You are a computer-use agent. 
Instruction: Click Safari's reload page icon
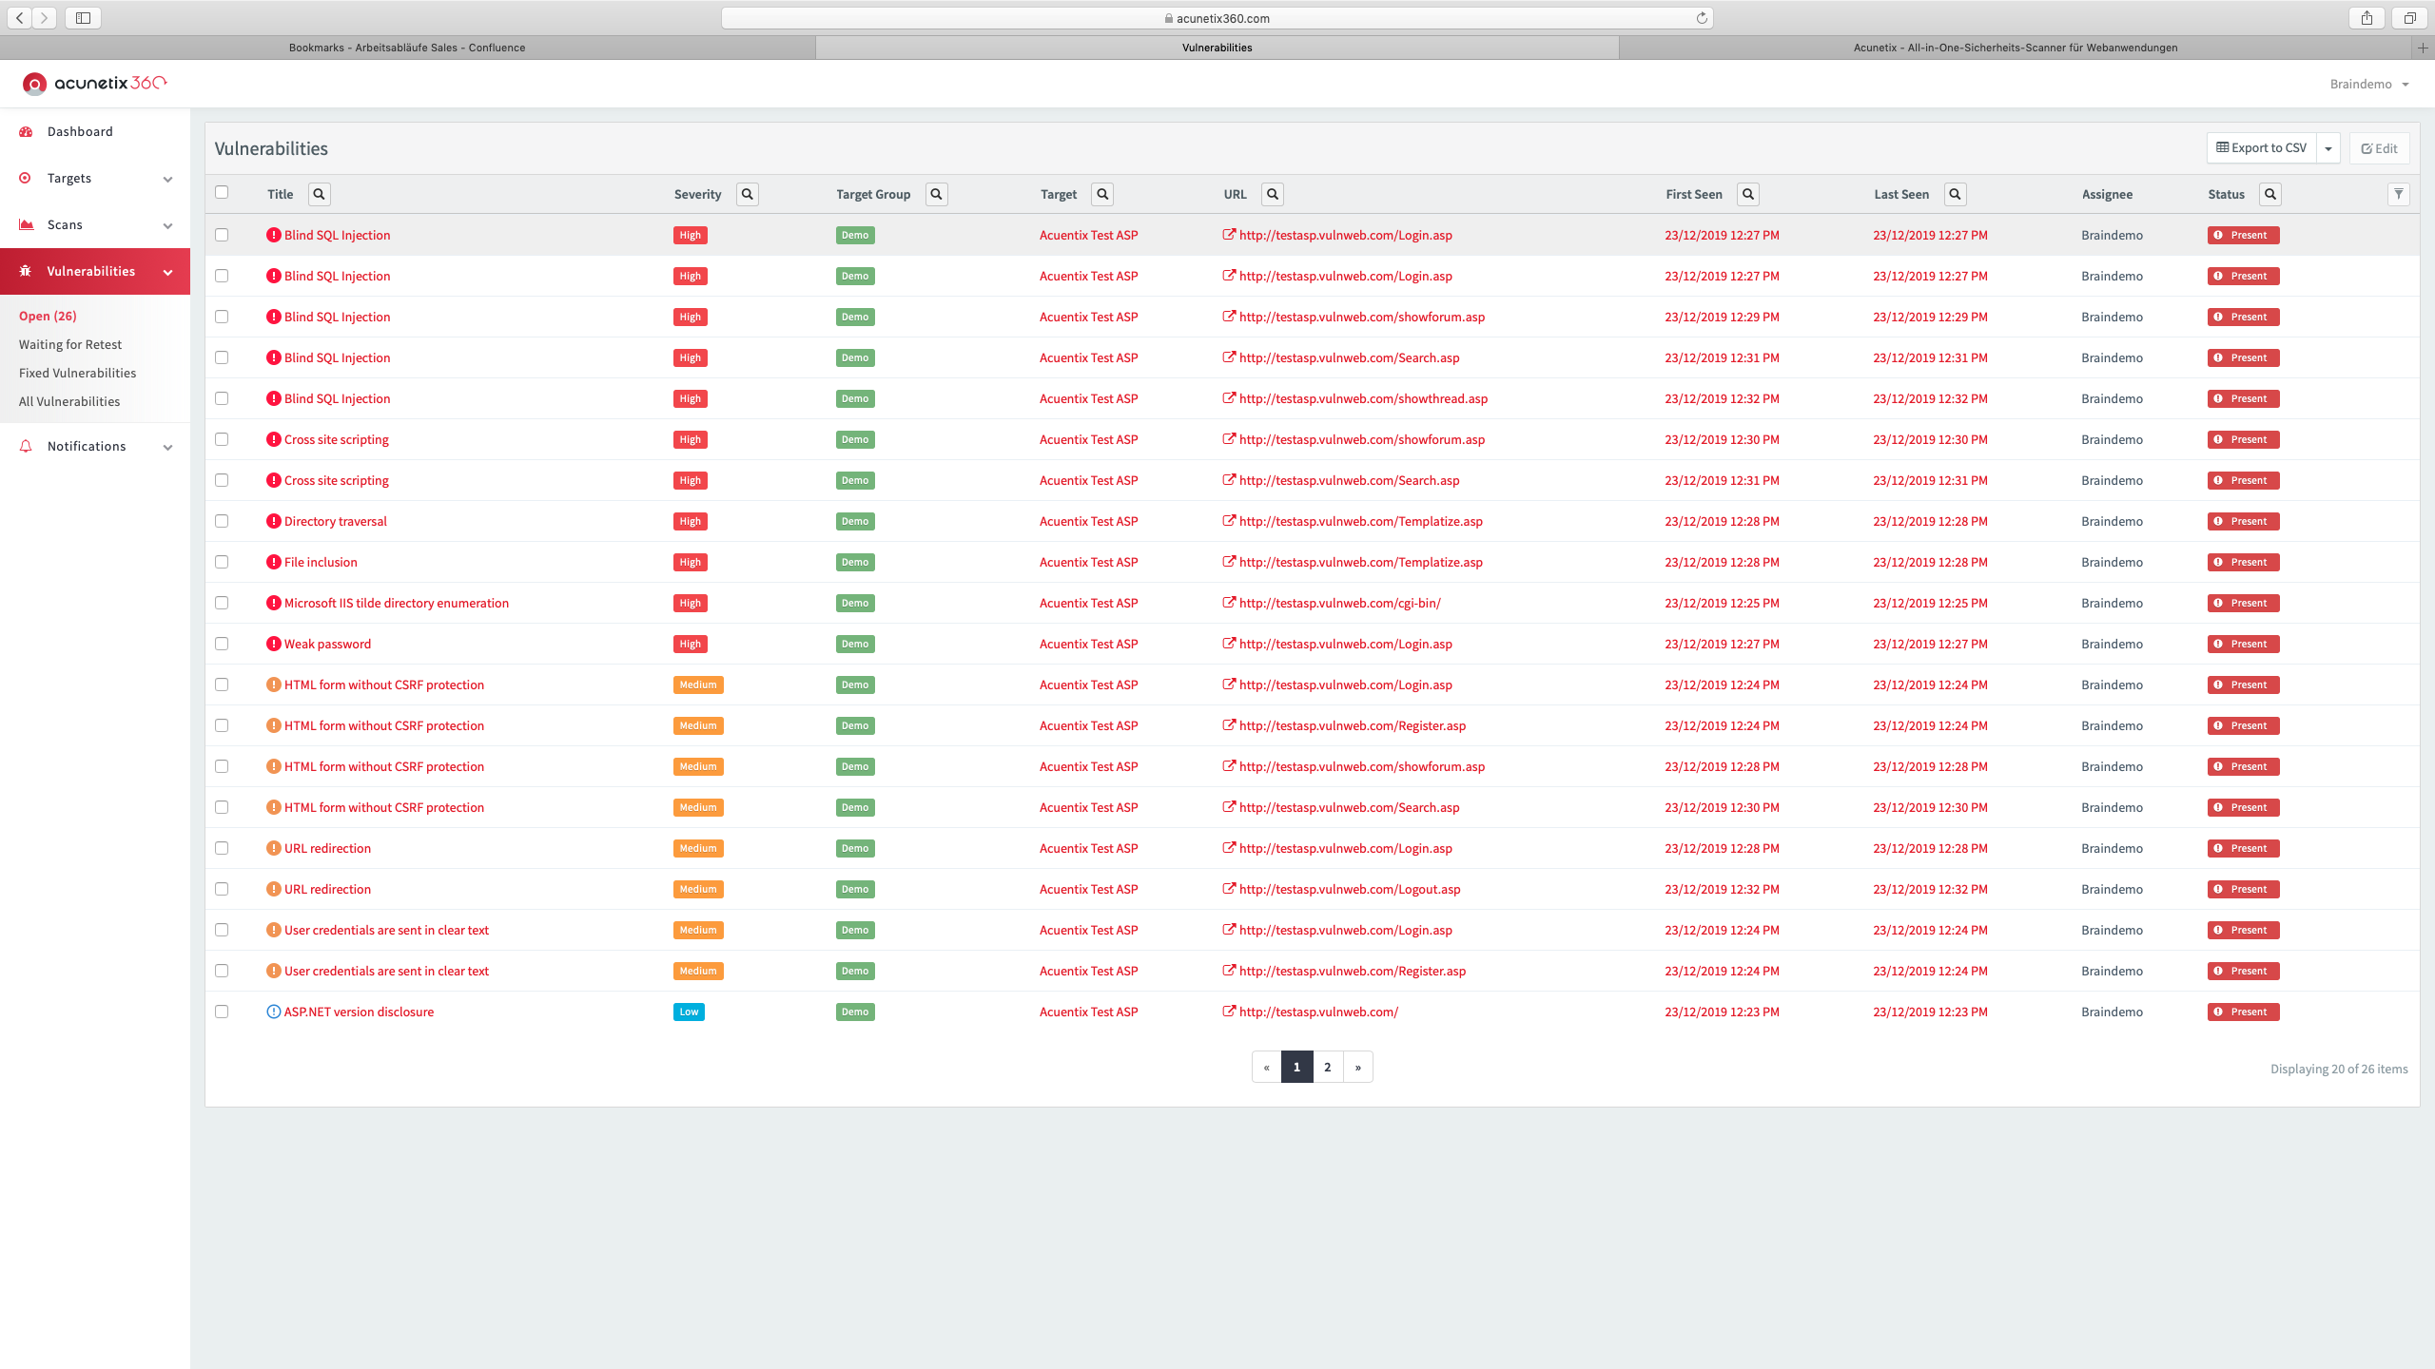pyautogui.click(x=1702, y=18)
